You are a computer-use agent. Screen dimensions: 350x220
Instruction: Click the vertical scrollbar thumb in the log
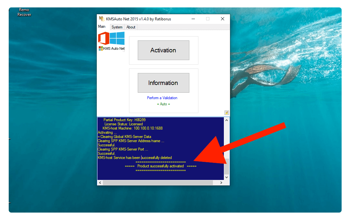click(226, 166)
